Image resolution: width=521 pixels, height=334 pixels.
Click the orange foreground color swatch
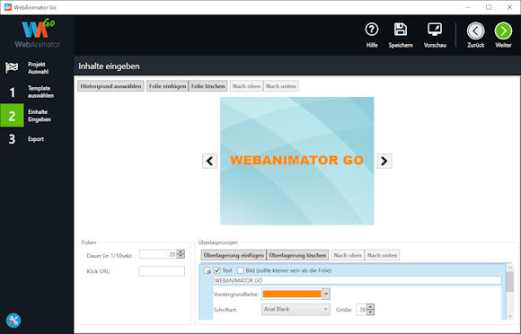(292, 294)
